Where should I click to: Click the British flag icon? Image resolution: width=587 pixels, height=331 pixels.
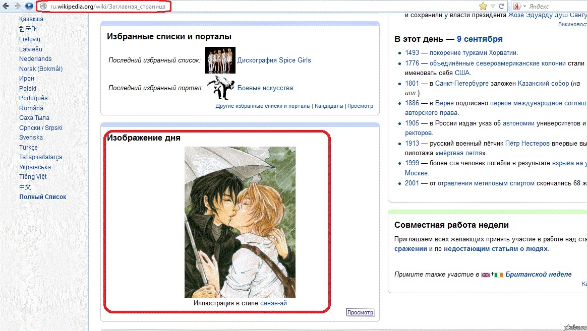tap(486, 275)
